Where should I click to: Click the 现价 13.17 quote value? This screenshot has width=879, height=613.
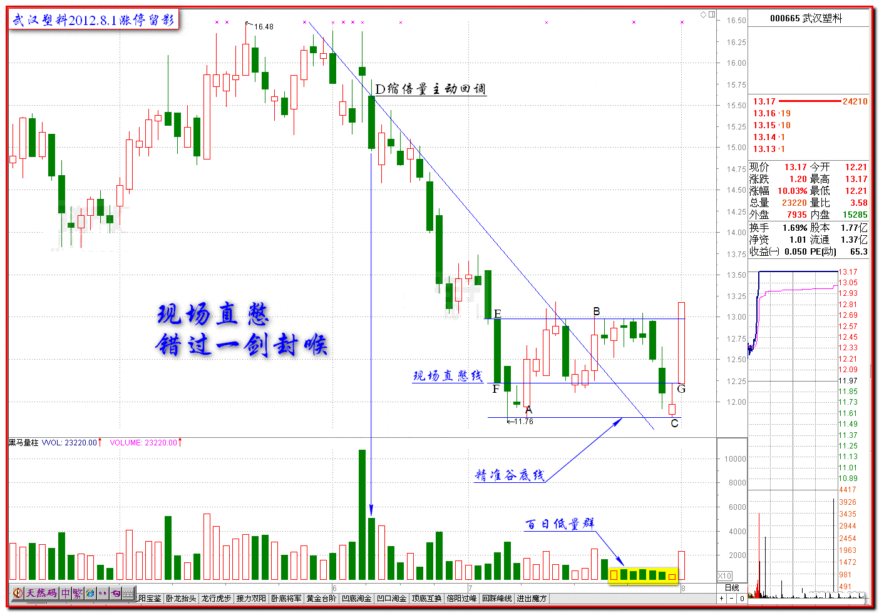(x=796, y=167)
